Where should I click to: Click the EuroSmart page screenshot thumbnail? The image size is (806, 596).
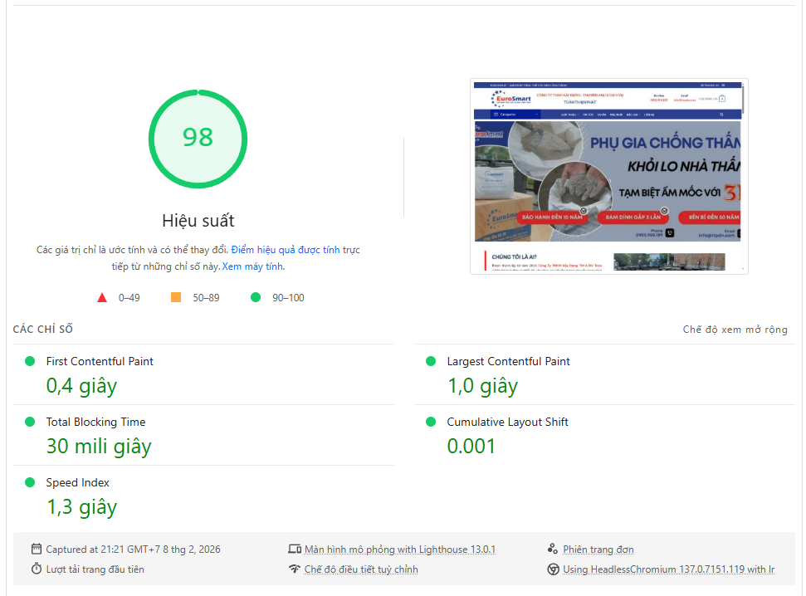[x=609, y=176]
